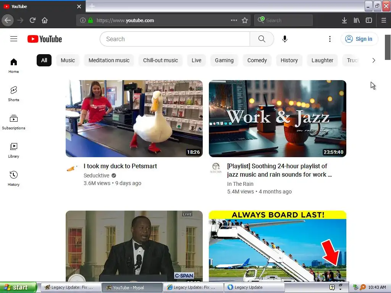
Task: Open the C-SPAN live video thumbnail
Action: [x=134, y=246]
